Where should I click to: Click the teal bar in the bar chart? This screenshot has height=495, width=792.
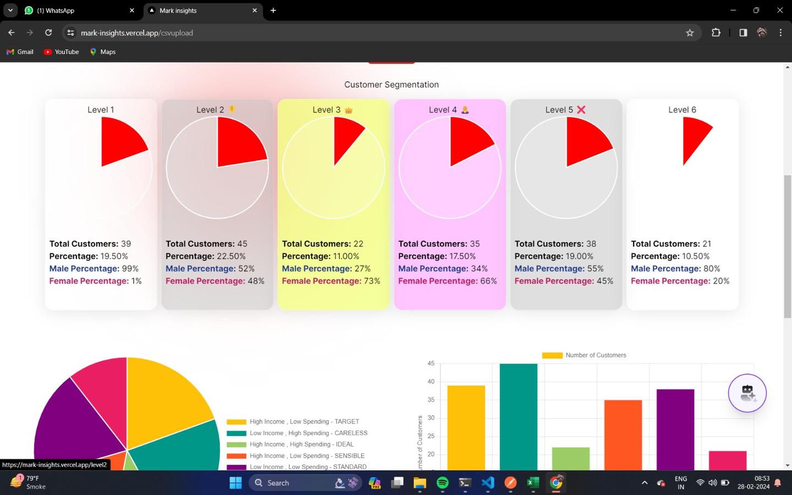pos(519,416)
